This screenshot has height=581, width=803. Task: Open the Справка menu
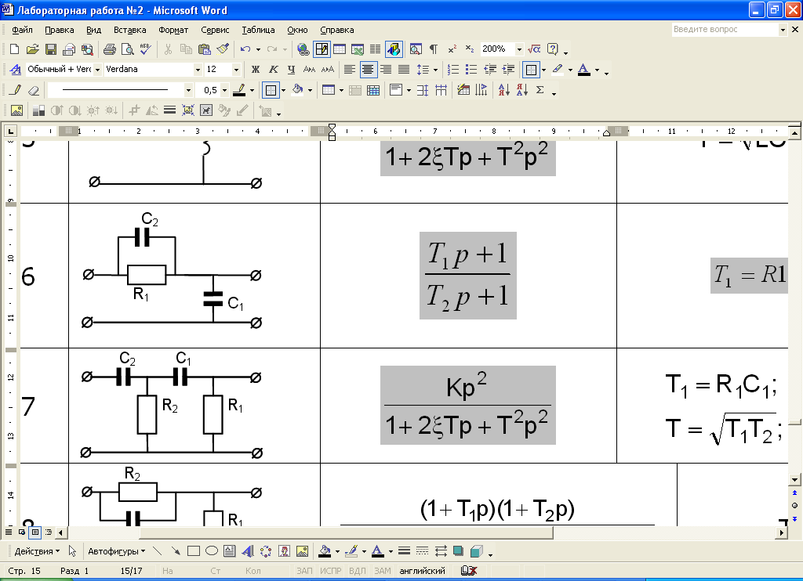(x=337, y=30)
